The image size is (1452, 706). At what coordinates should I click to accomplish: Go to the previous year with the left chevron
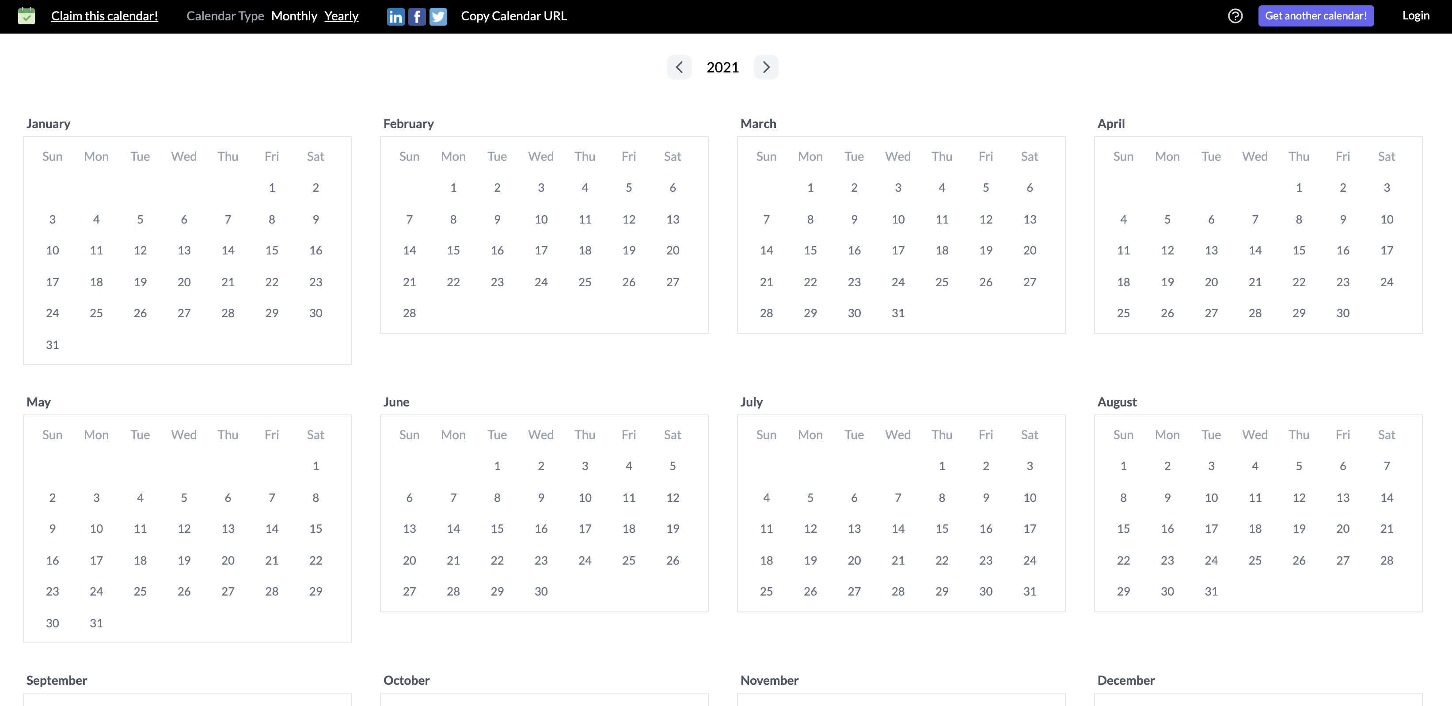tap(679, 66)
